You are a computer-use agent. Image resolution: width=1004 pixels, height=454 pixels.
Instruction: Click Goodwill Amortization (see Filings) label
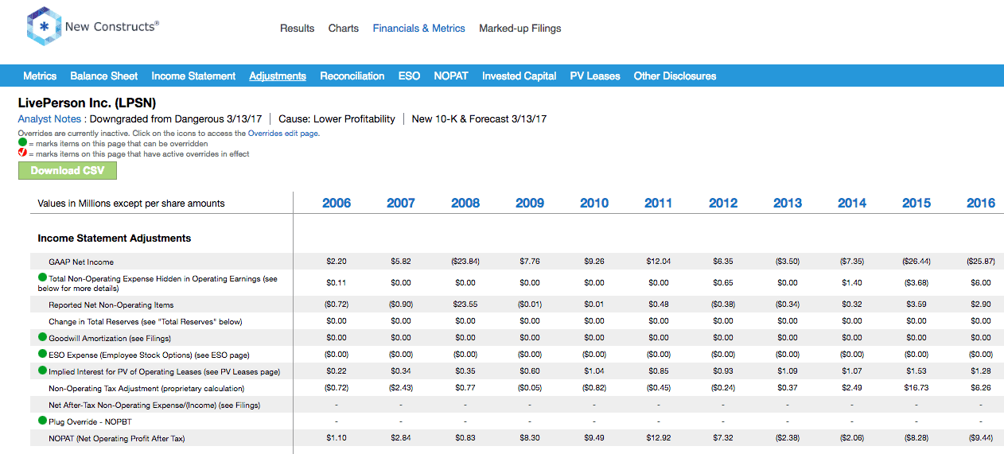(110, 339)
